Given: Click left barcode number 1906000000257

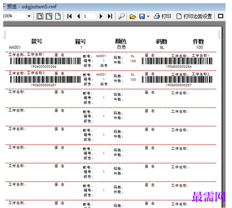Looking at the screenshot, I should tap(44, 85).
